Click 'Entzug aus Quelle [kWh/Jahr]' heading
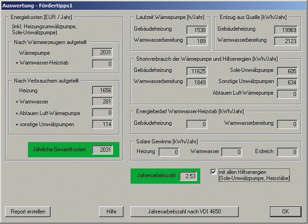The height and width of the screenshot is (224, 308). click(253, 17)
